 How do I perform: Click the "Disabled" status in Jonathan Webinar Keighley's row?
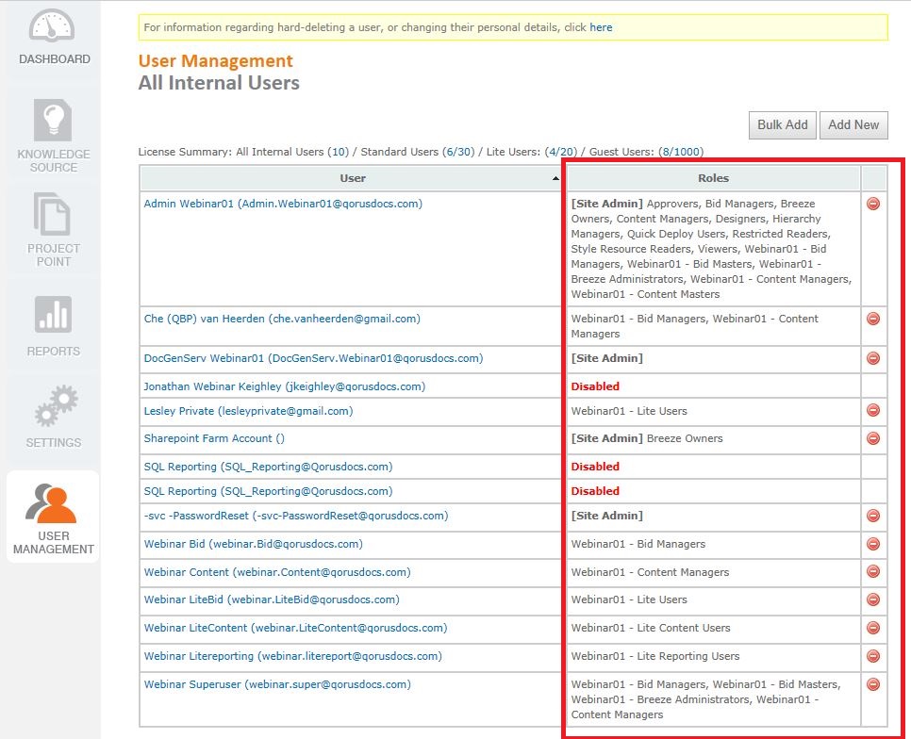coord(595,386)
